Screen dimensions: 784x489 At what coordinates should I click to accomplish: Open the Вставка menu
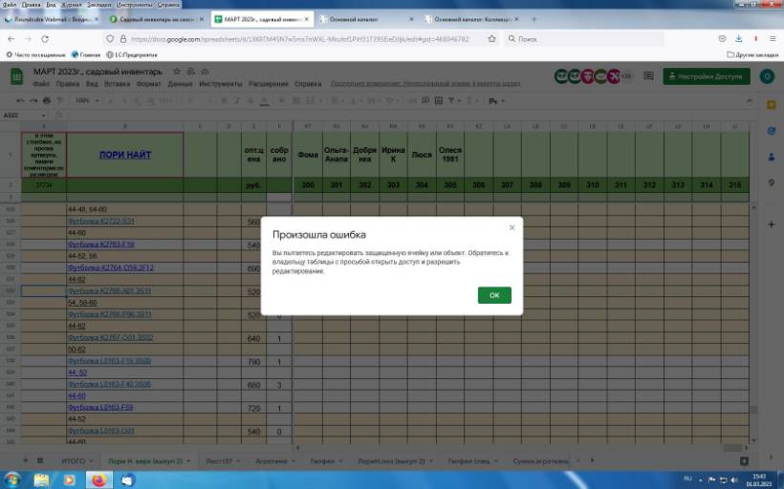pos(117,84)
